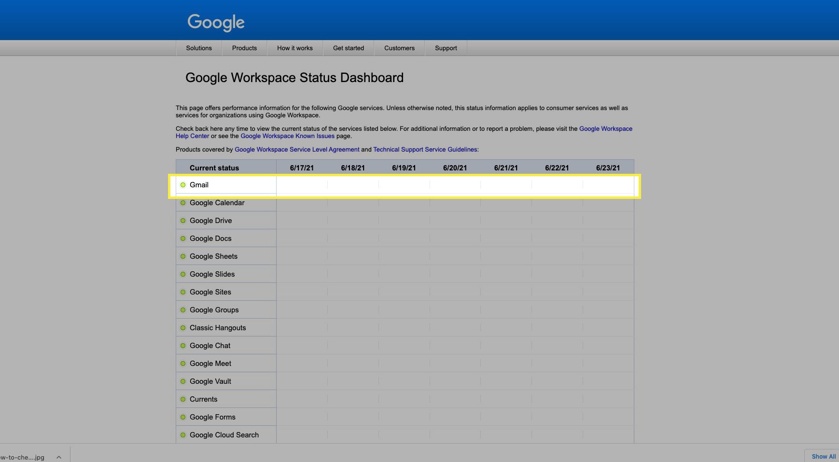Open the download options chevron in downloads bar
The width and height of the screenshot is (839, 462).
click(59, 457)
